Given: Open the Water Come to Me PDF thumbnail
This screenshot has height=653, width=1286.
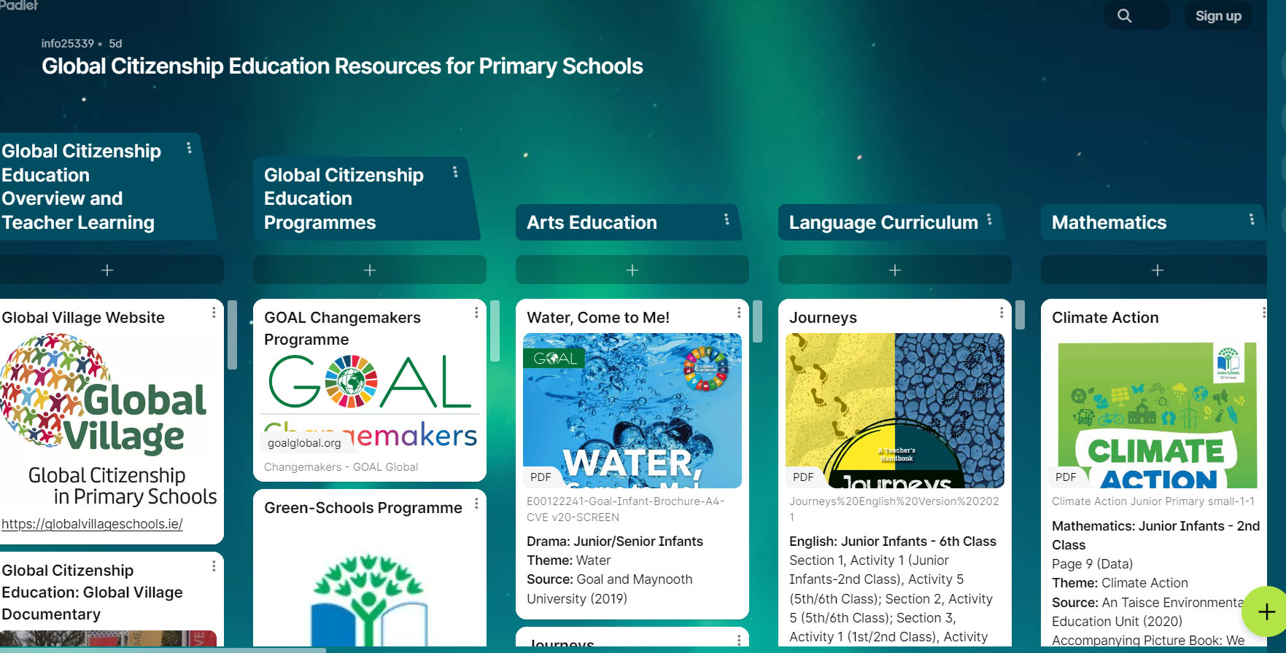Looking at the screenshot, I should (632, 410).
